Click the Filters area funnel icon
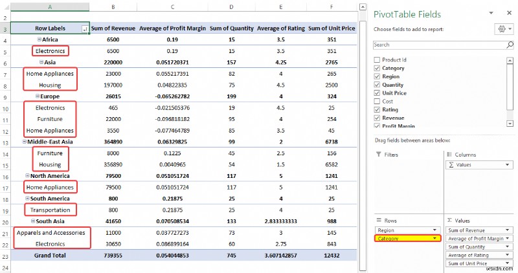The width and height of the screenshot is (518, 273). coord(379,155)
